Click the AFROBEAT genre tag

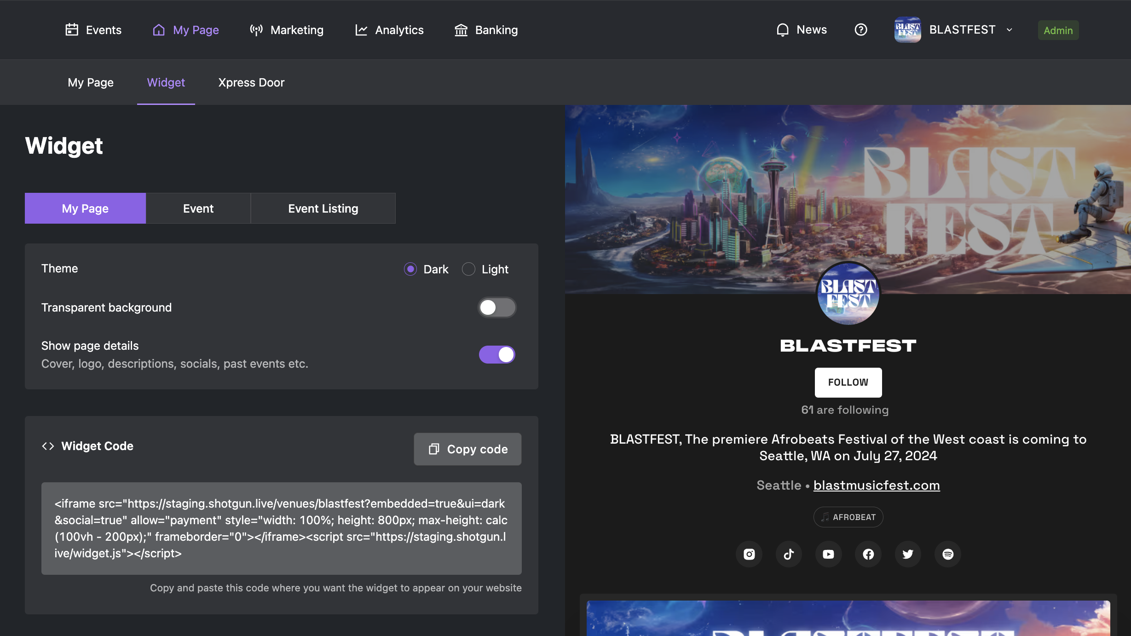(848, 517)
